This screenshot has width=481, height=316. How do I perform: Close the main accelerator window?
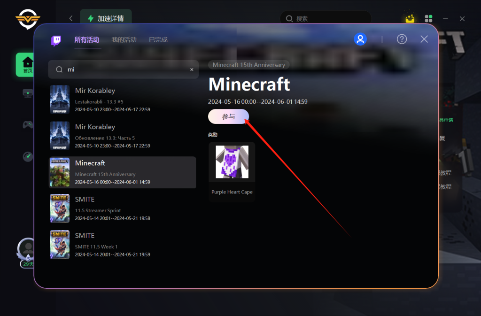pos(462,19)
